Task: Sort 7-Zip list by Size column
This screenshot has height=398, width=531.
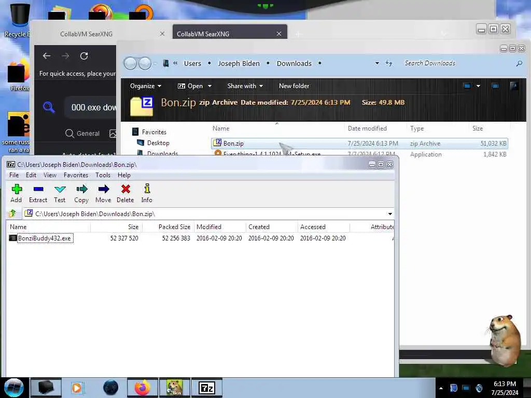Action: click(117, 227)
